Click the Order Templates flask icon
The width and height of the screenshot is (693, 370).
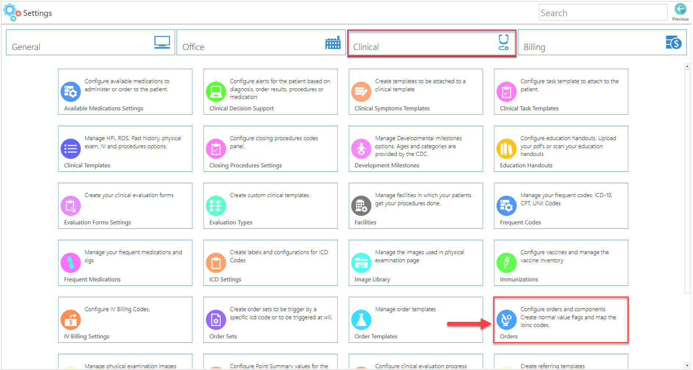coord(361,320)
